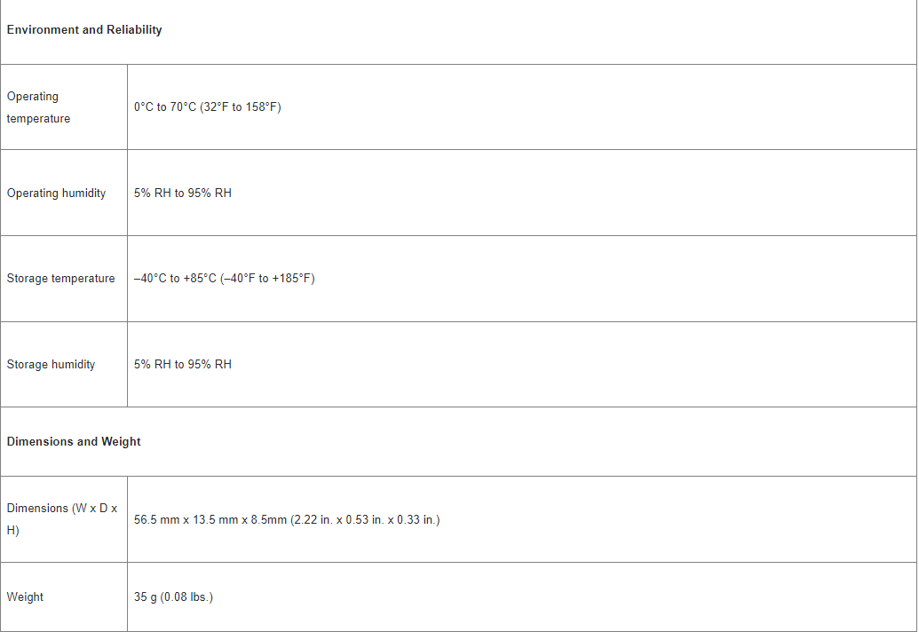Click the Dimensions and Weight heading
This screenshot has width=919, height=632.
(74, 442)
